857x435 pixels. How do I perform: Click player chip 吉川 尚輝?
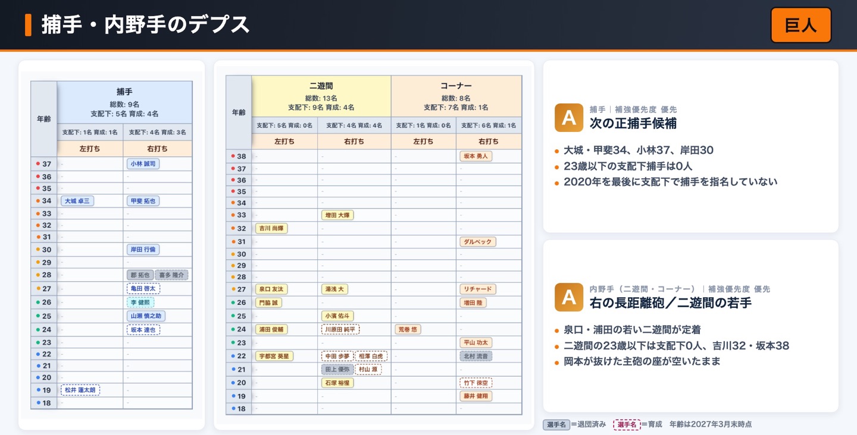pyautogui.click(x=271, y=228)
